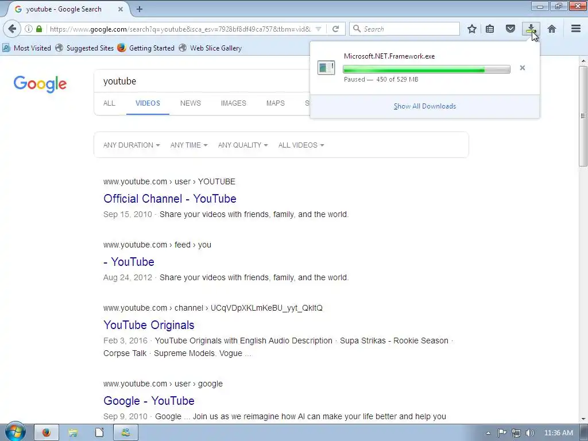Screen dimensions: 588x441
Task: Open site information icon in address bar
Action: (x=29, y=29)
